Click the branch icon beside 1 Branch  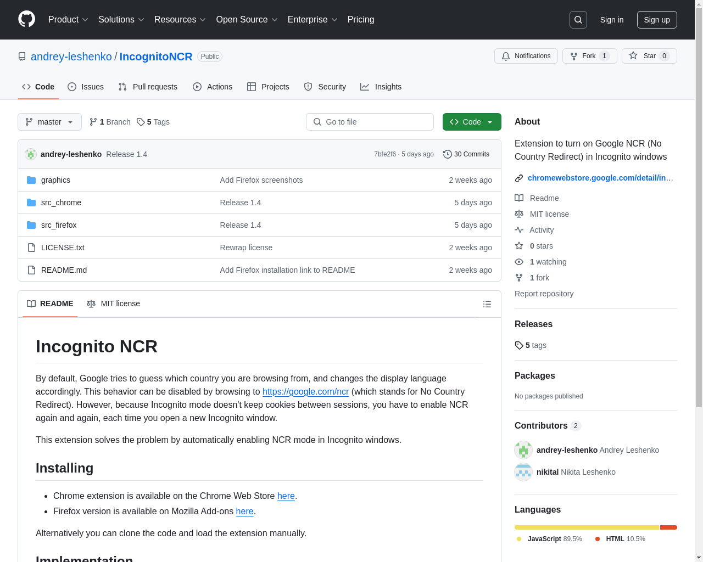[93, 122]
